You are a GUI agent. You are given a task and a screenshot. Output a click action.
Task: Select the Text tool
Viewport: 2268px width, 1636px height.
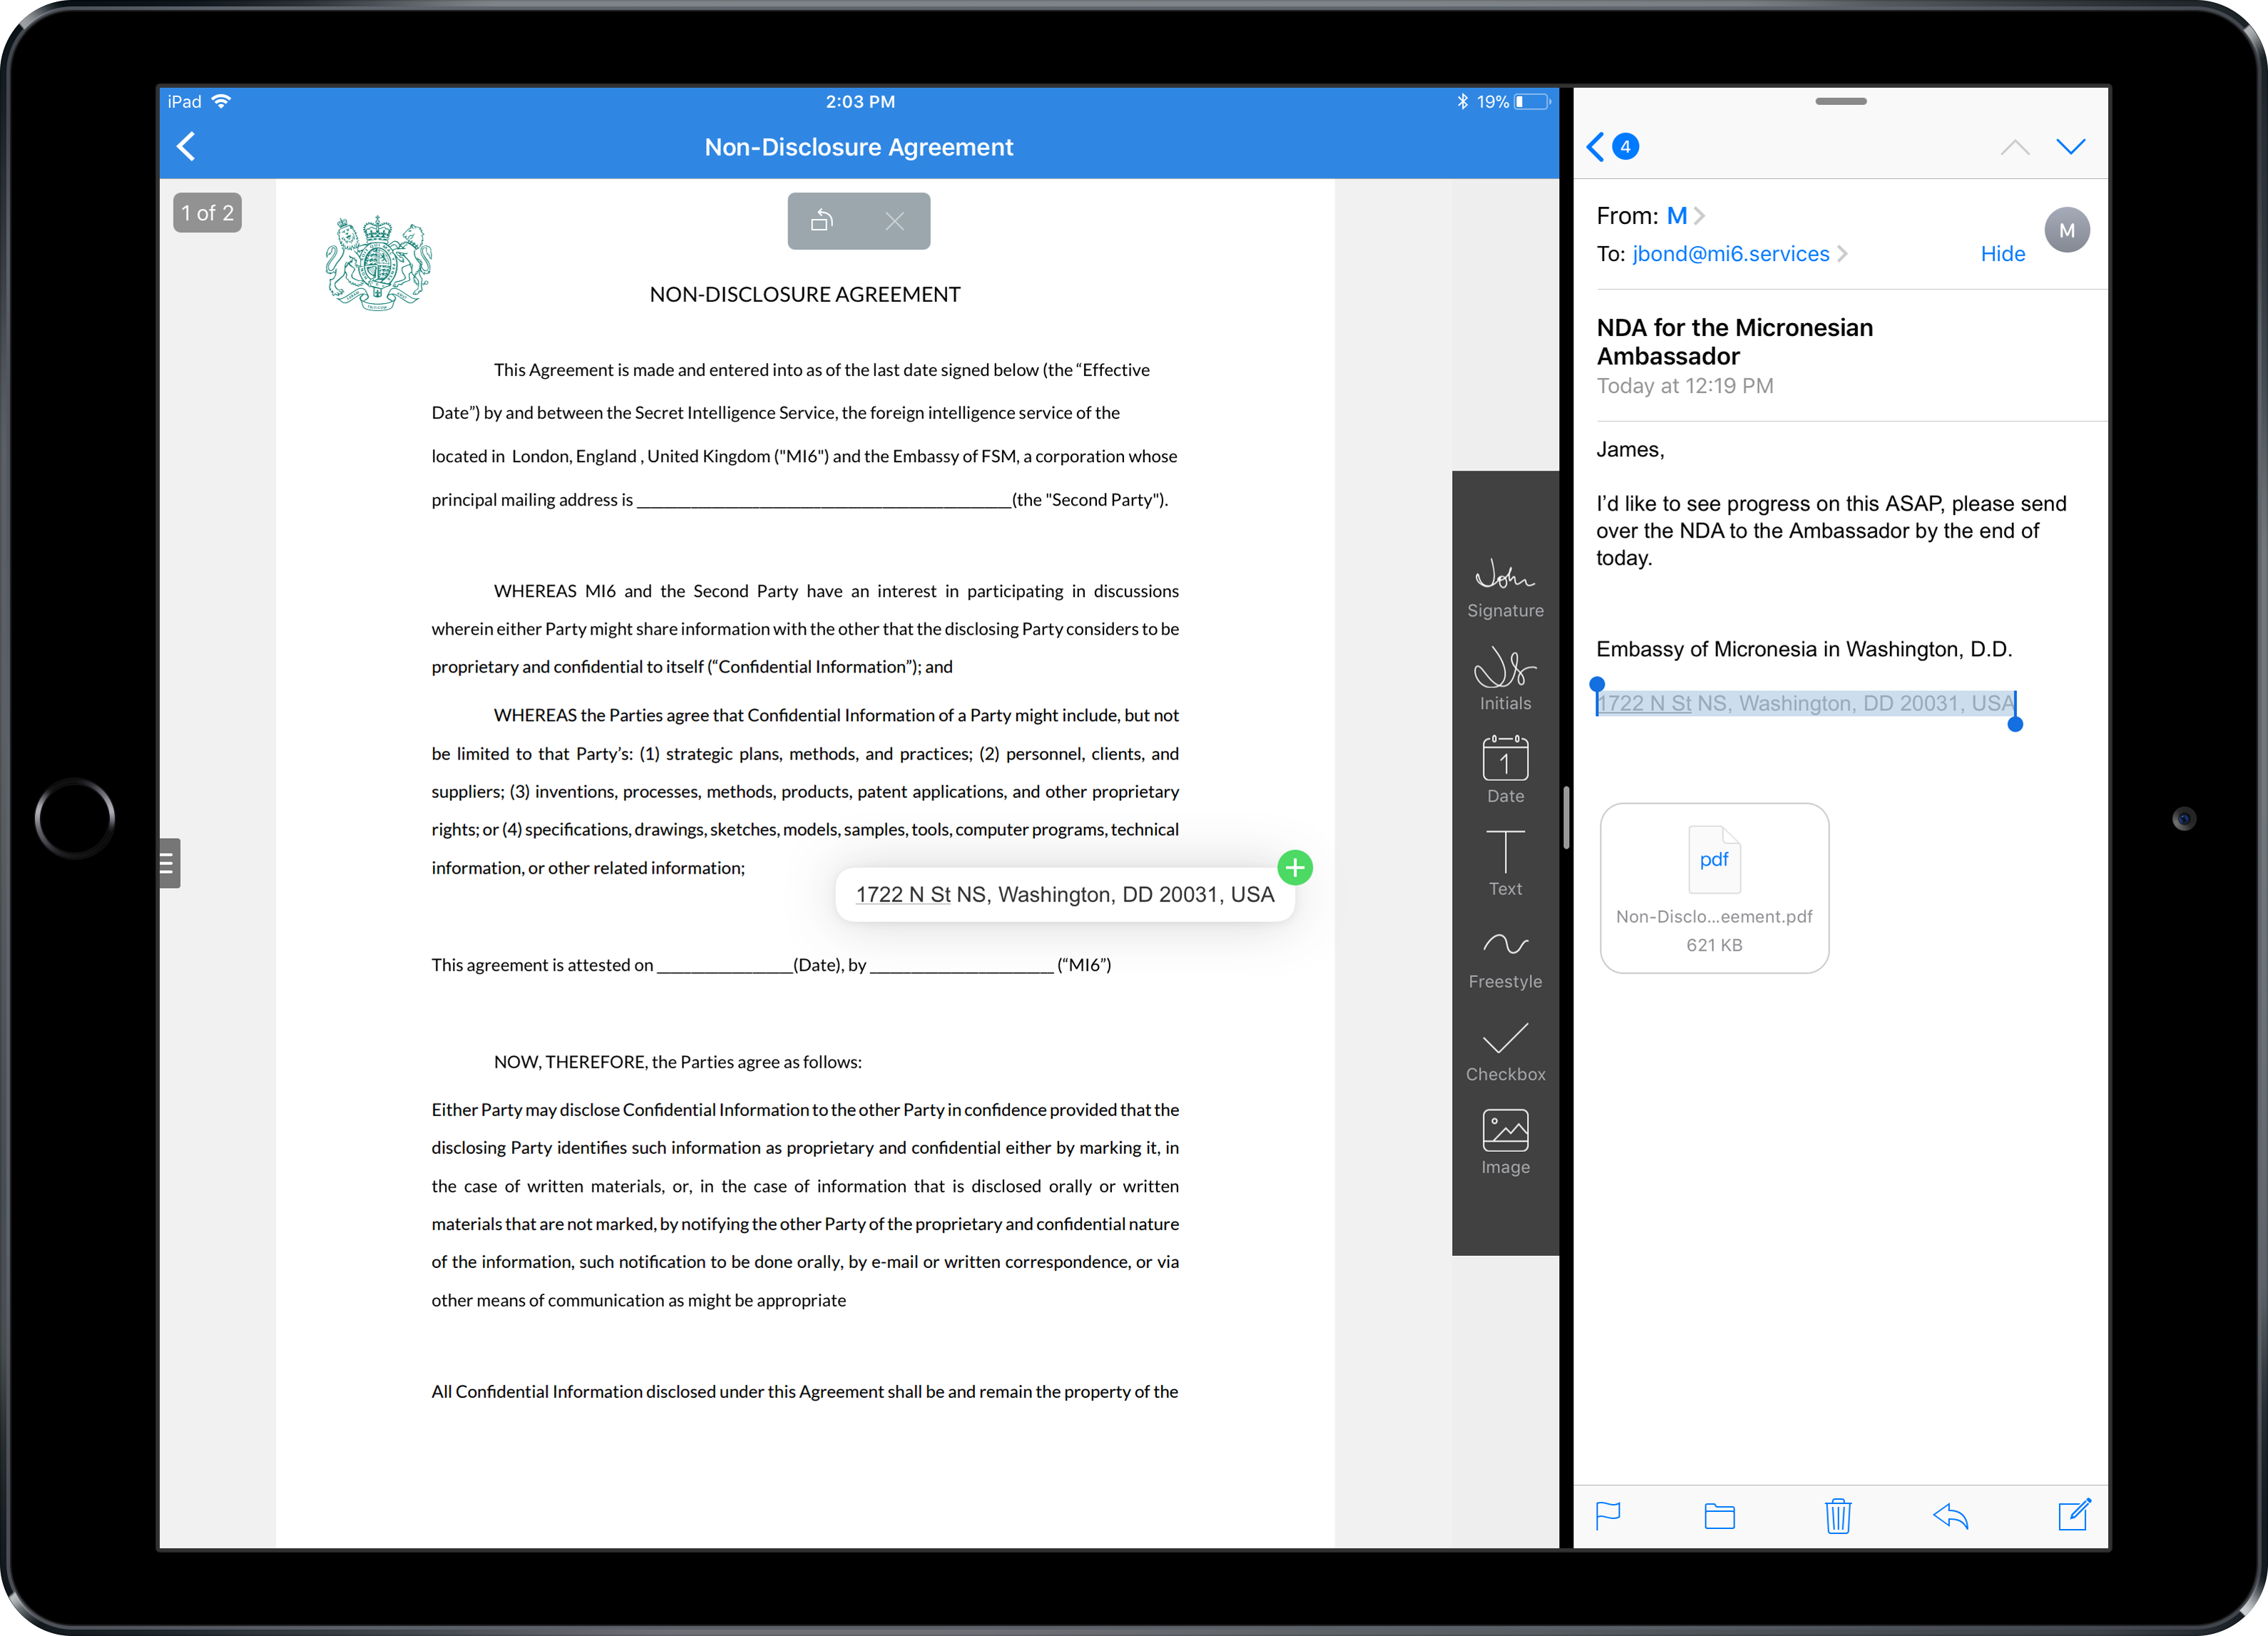tap(1505, 863)
